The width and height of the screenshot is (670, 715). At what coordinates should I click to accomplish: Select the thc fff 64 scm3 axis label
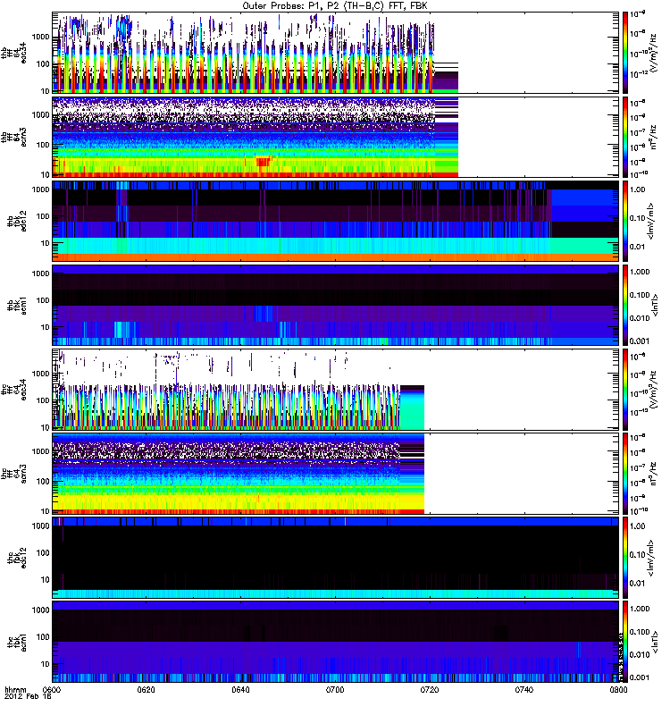click(x=13, y=474)
